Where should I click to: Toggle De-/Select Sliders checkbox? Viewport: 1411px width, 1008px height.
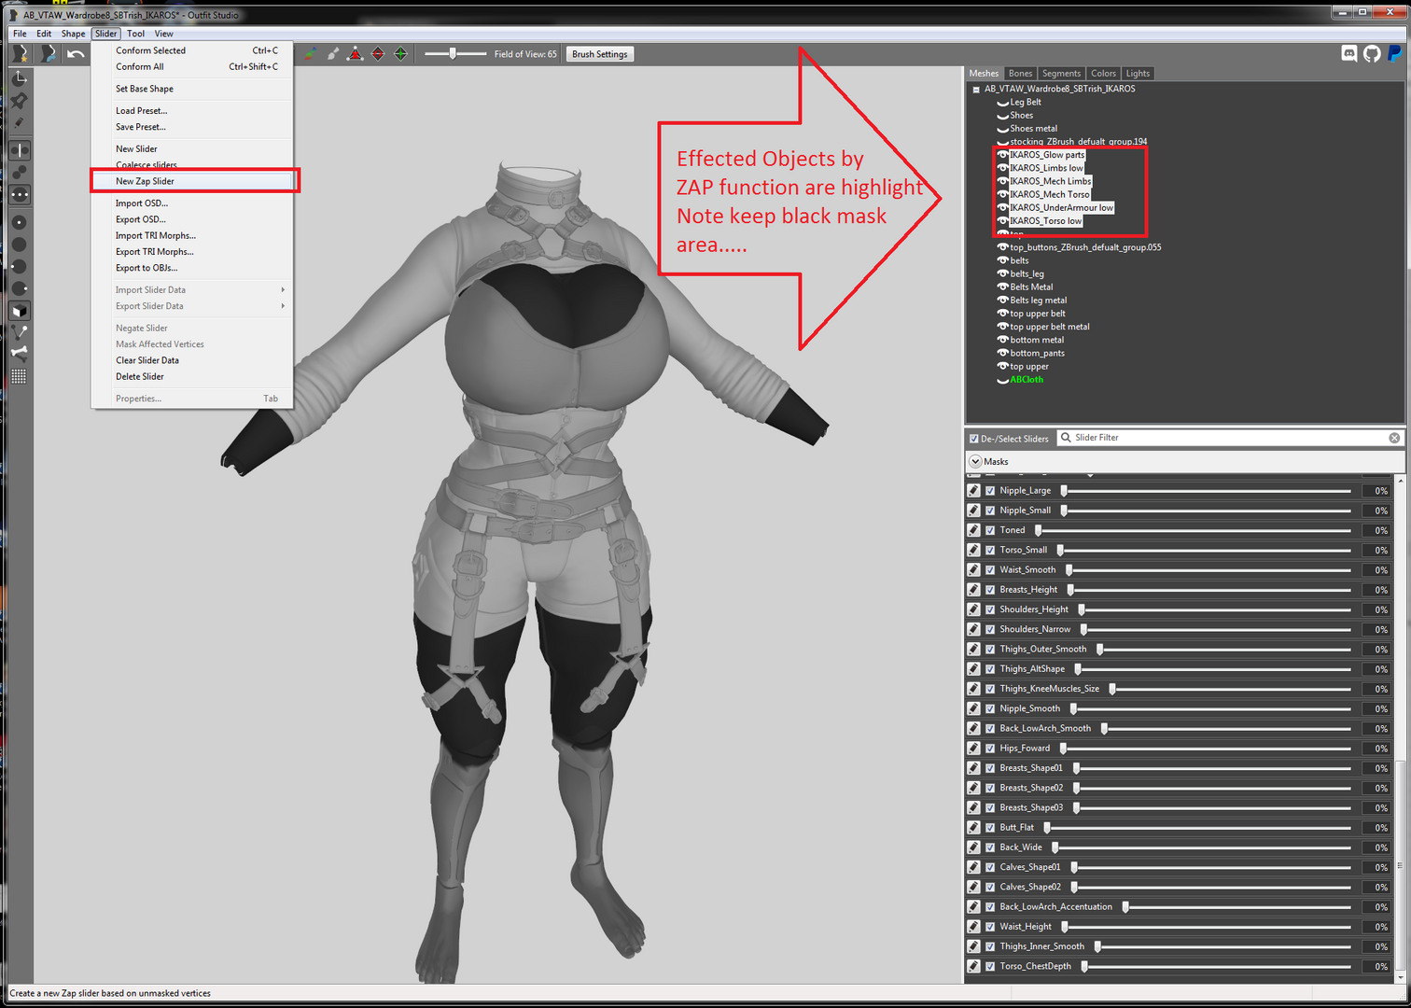(974, 439)
